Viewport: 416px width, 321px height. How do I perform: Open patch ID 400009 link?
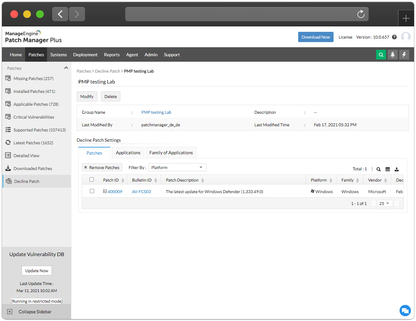pyautogui.click(x=115, y=192)
